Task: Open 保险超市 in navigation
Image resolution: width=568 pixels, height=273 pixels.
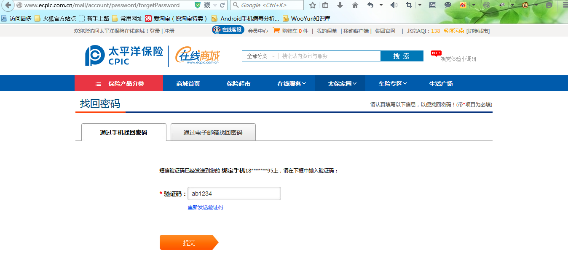Action: [238, 84]
